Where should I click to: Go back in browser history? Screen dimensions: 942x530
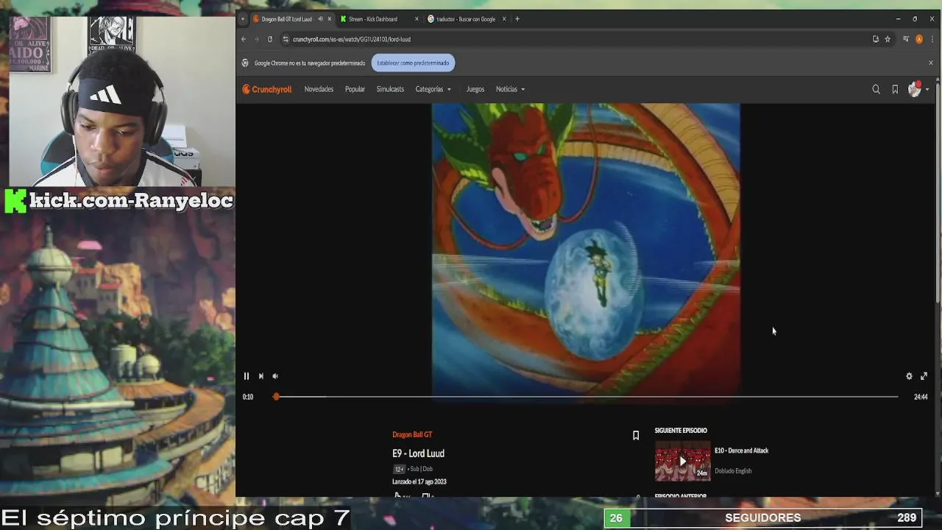tap(244, 39)
